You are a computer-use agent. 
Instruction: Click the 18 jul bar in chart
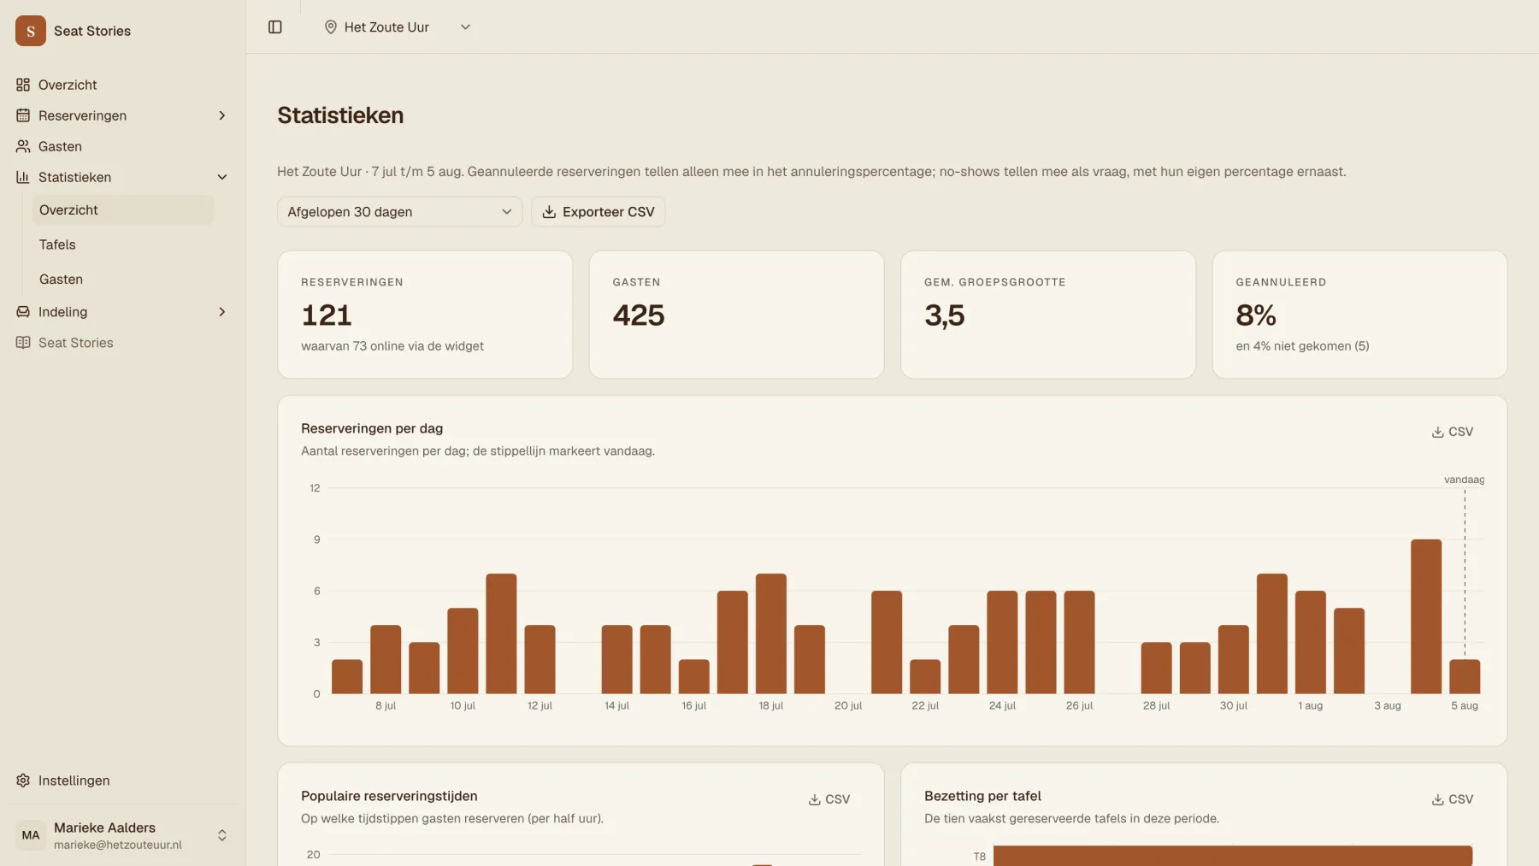pos(771,633)
